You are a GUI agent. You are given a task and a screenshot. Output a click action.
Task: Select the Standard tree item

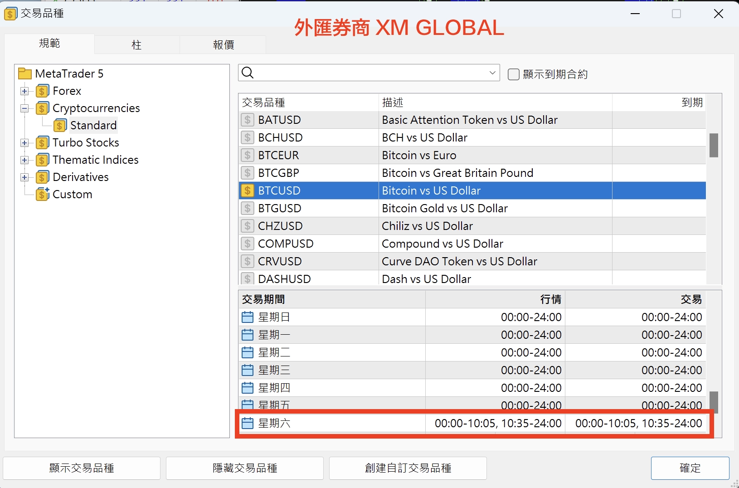(93, 126)
